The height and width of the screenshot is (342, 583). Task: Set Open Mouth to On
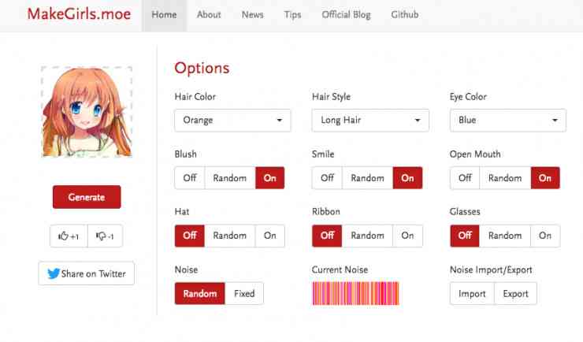(x=545, y=178)
